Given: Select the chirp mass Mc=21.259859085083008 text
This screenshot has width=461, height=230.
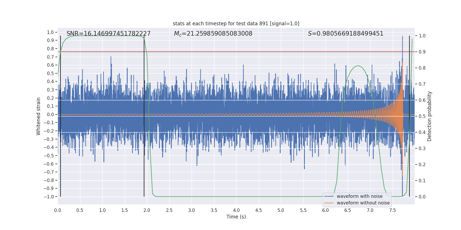Looking at the screenshot, I should (213, 34).
